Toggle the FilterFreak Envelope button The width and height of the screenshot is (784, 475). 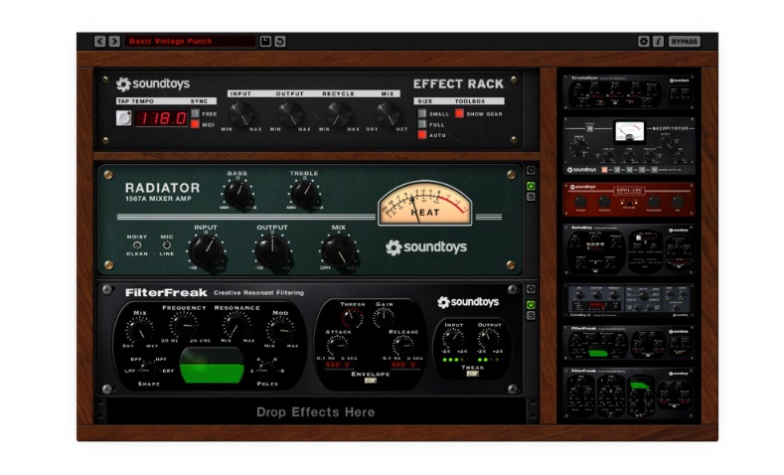click(x=371, y=381)
